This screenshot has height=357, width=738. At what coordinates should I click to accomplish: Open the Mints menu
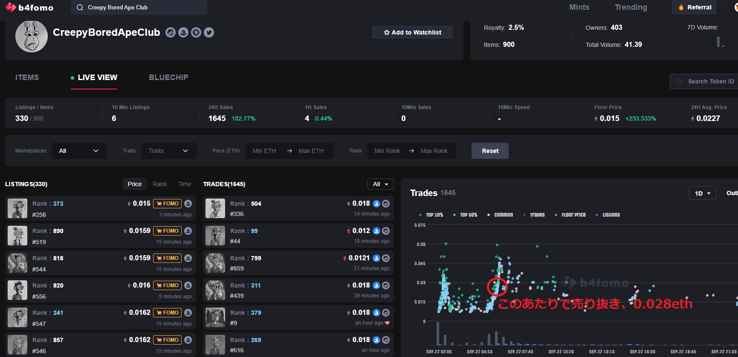click(x=579, y=7)
